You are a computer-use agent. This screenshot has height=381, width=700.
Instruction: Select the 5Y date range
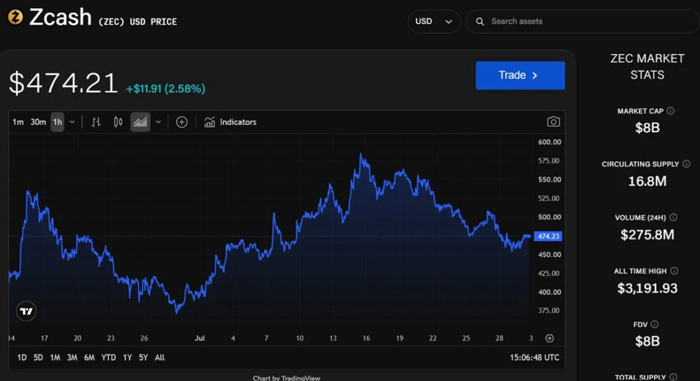click(143, 358)
